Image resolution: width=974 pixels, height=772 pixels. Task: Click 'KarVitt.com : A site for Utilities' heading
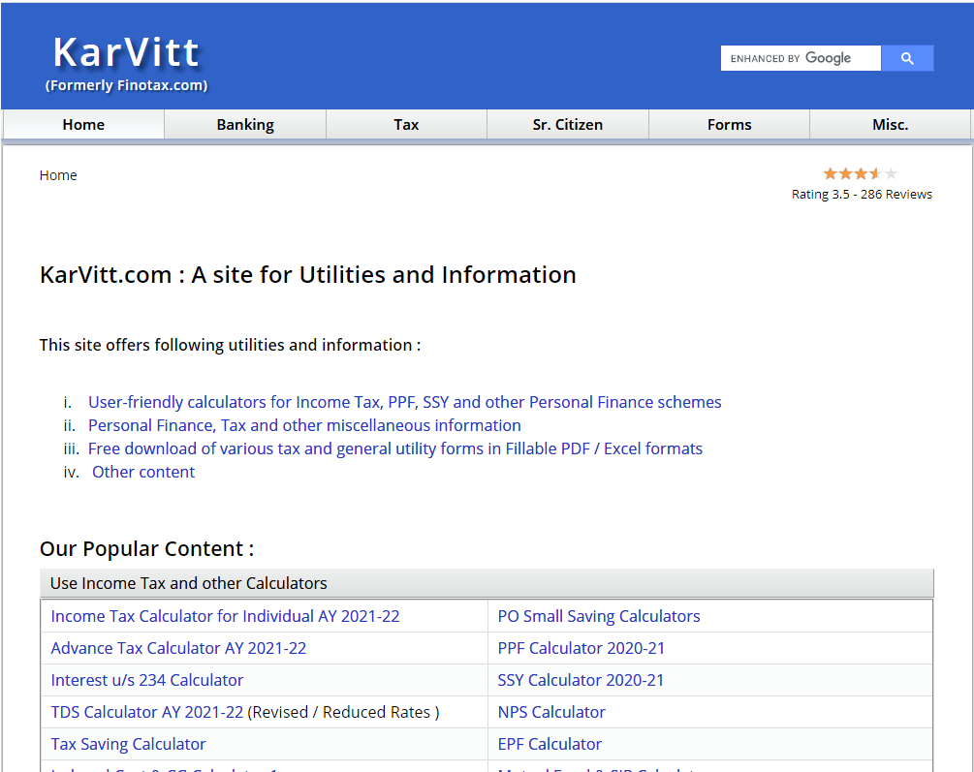click(308, 274)
